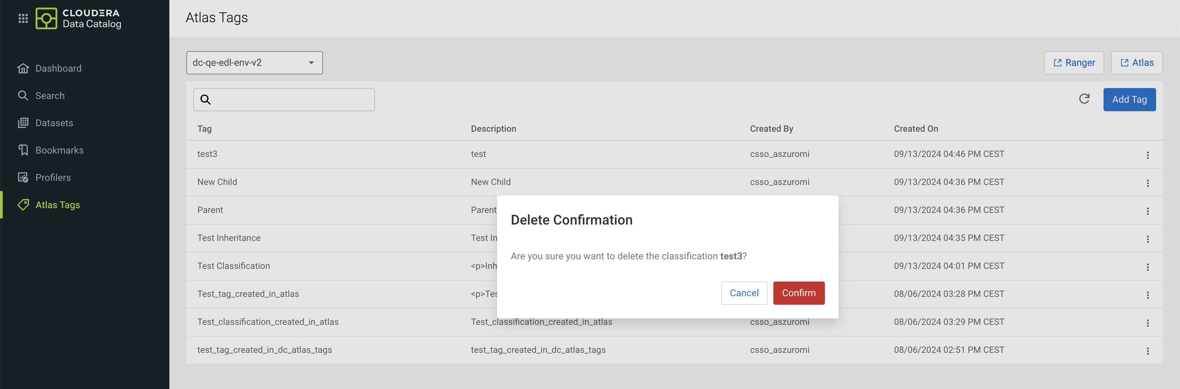Image resolution: width=1180 pixels, height=389 pixels.
Task: Click the tag search input field
Action: pyautogui.click(x=284, y=99)
